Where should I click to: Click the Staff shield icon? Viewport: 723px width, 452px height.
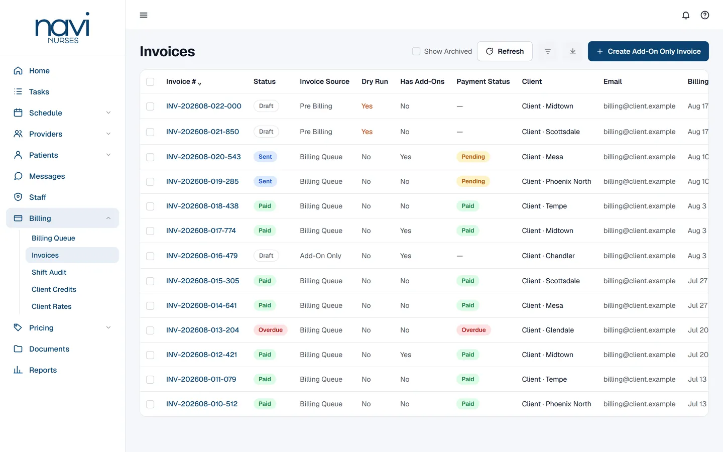point(18,197)
